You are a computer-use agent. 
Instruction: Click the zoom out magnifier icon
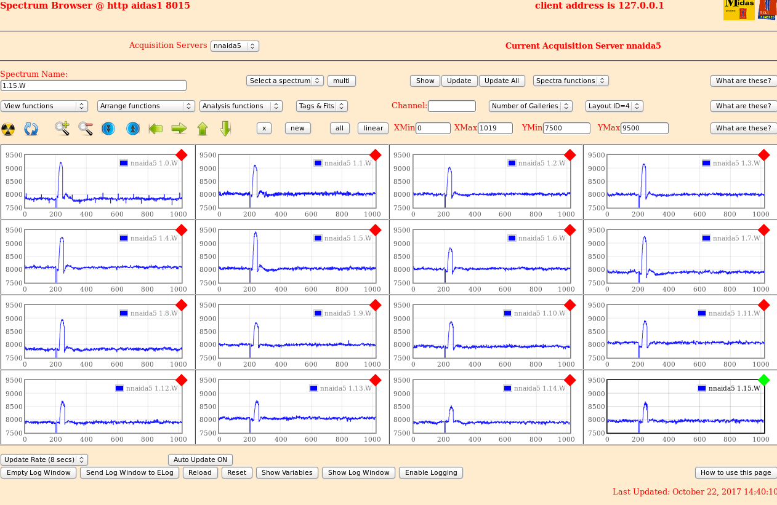tap(86, 129)
